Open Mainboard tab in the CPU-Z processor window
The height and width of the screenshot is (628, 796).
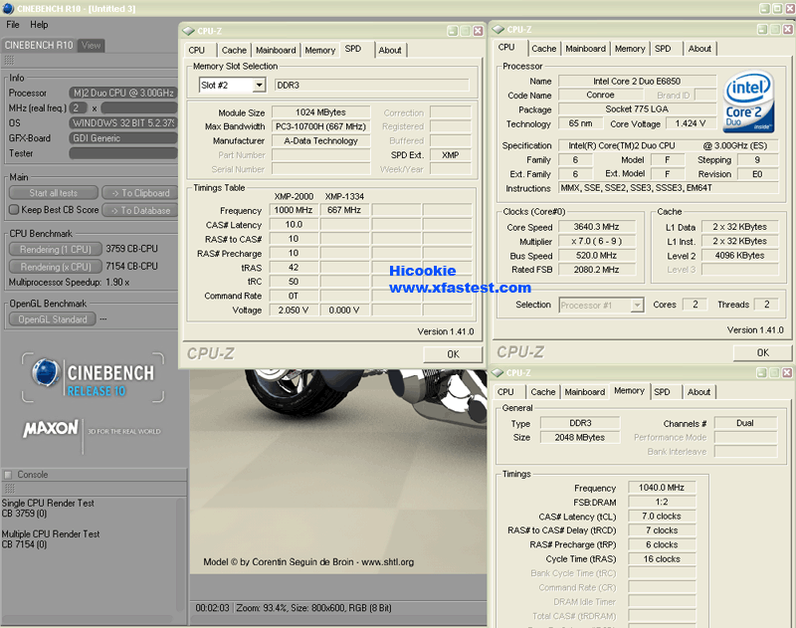(585, 49)
